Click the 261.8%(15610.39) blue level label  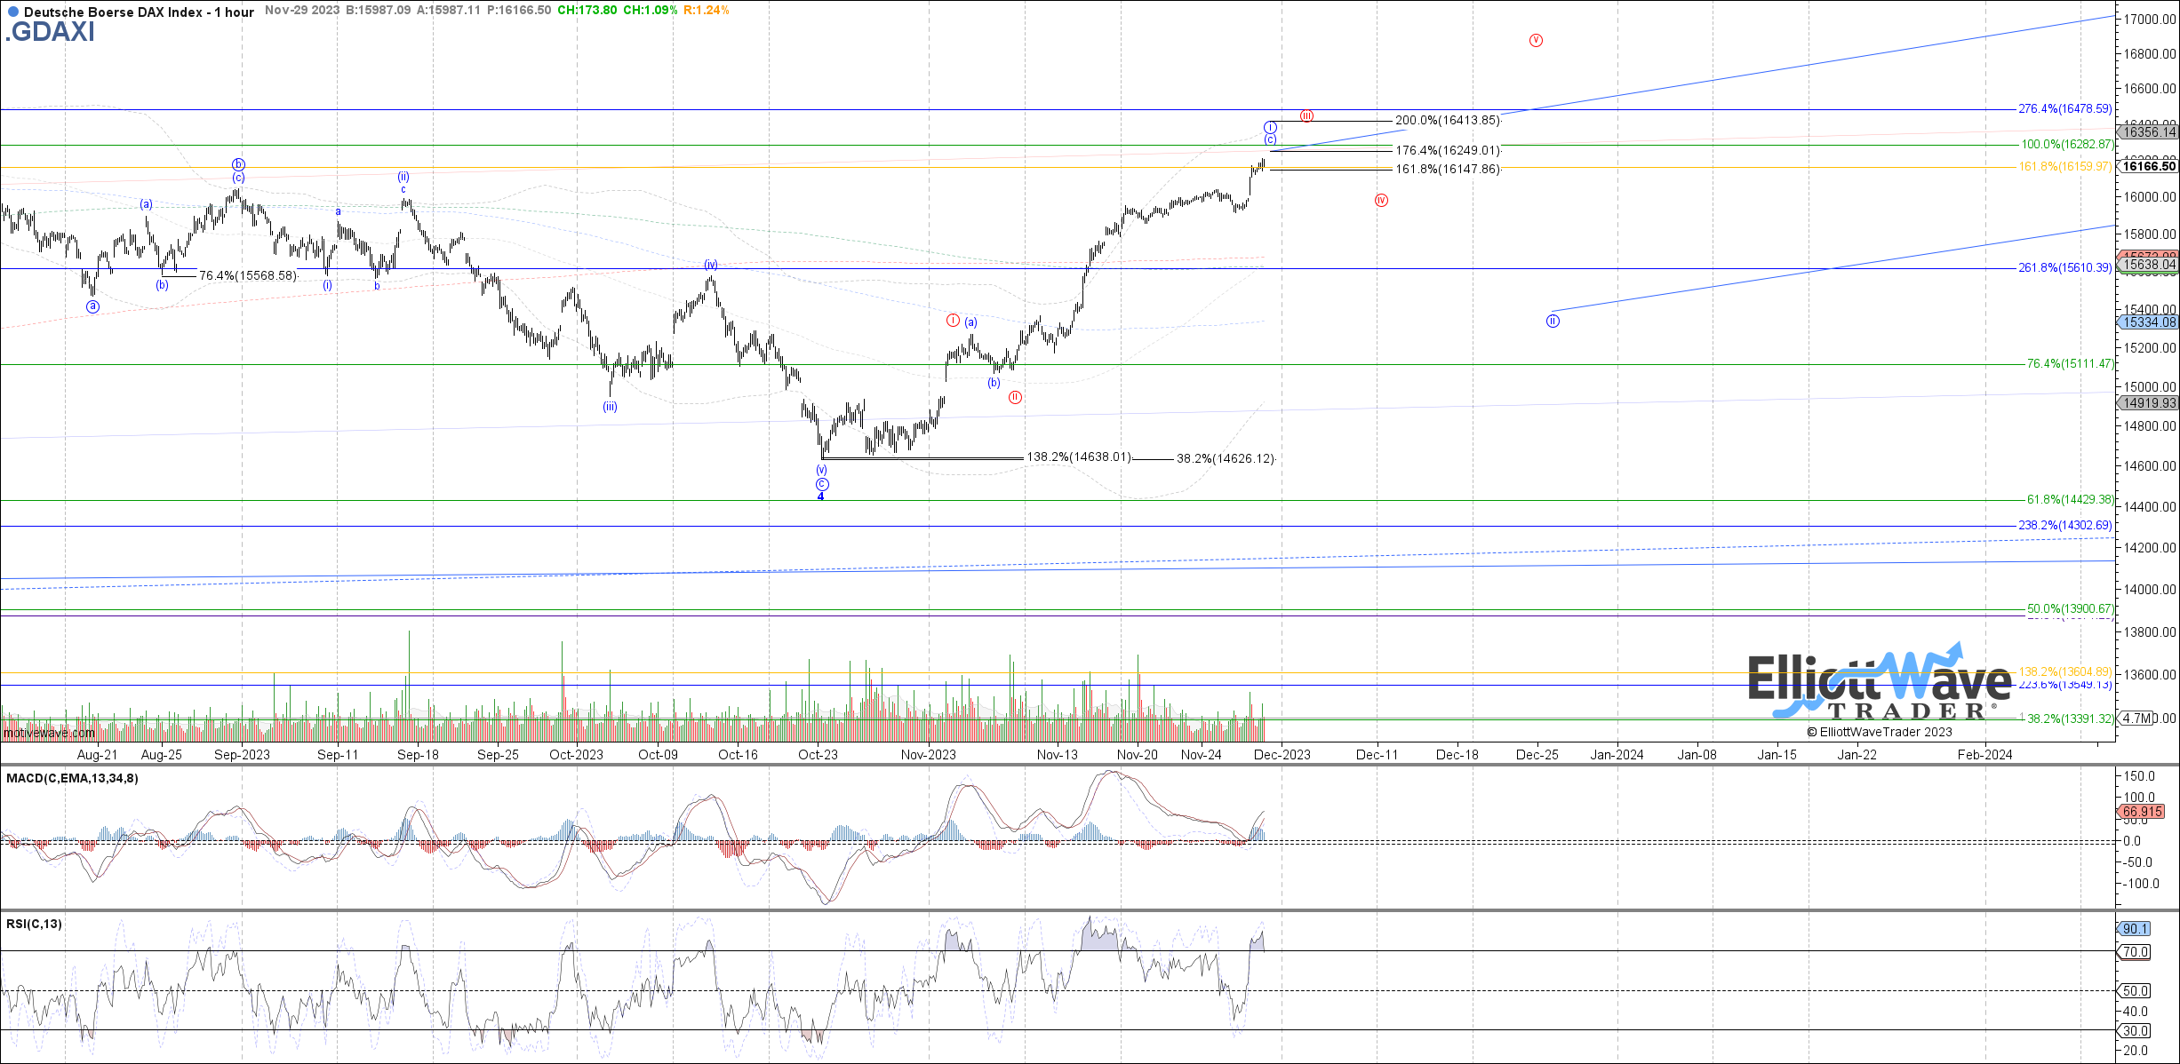point(2064,267)
